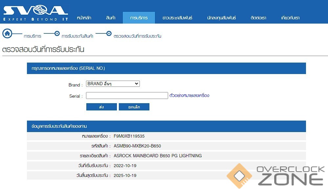Click ตรวจสอบวันที่การรับประกัน breadcrumb link

(x=138, y=36)
